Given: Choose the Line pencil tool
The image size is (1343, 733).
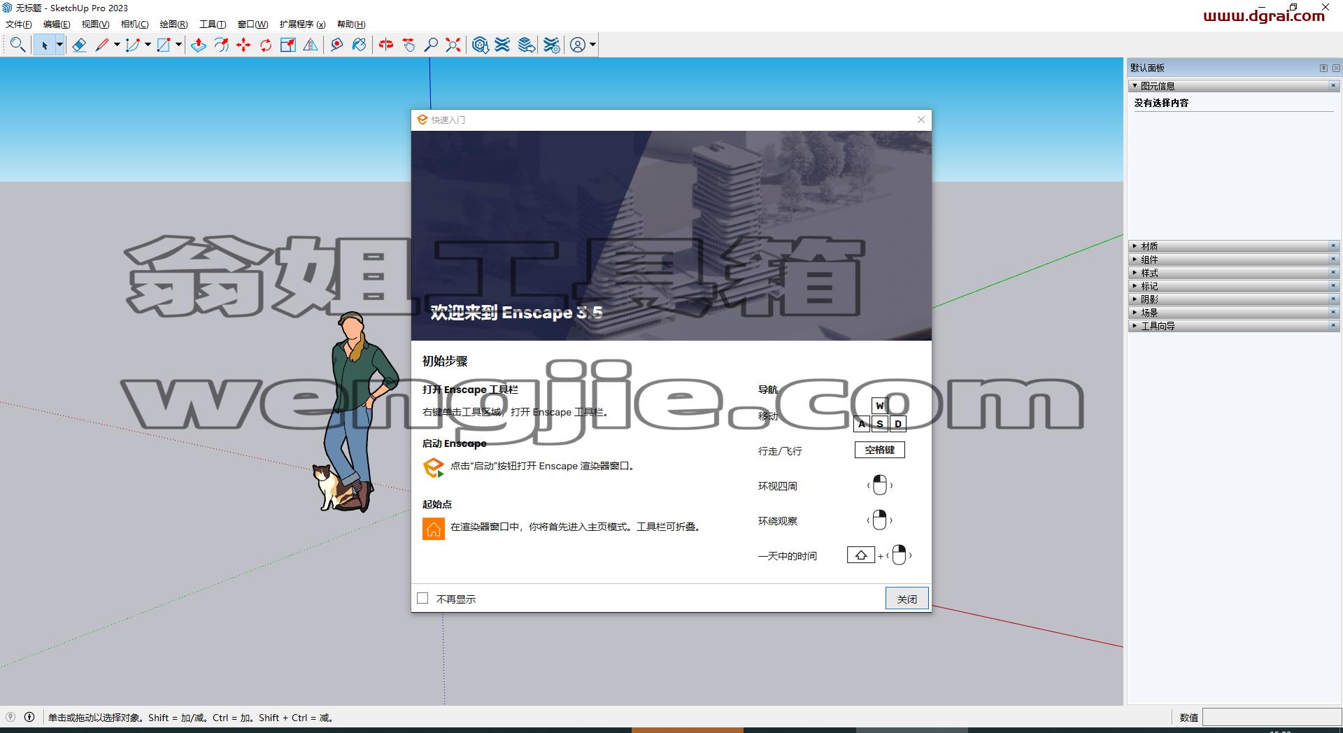Looking at the screenshot, I should 102,45.
